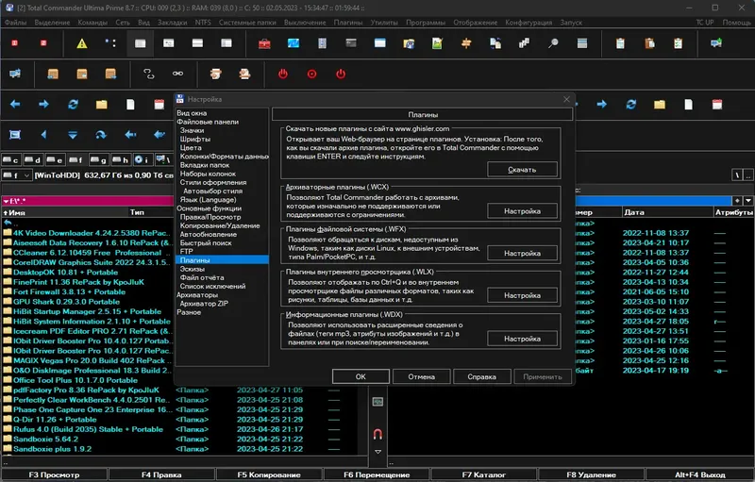Click Настройка button for WFX plugins

(522, 253)
